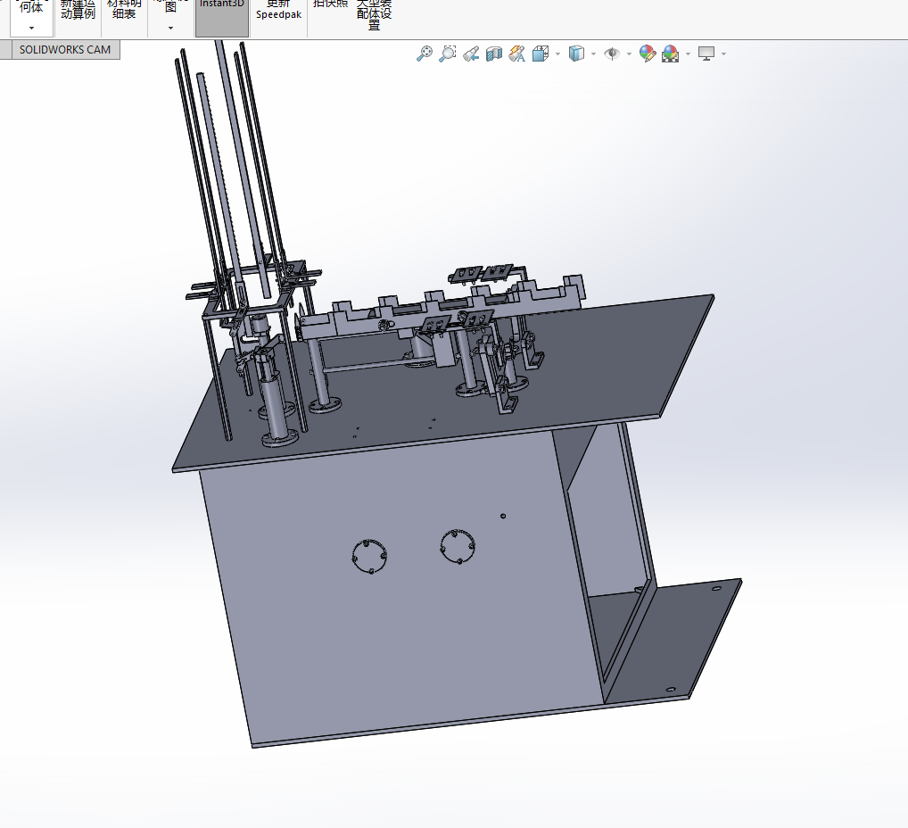Click the Zoom to Fit icon
The width and height of the screenshot is (908, 828).
(425, 54)
